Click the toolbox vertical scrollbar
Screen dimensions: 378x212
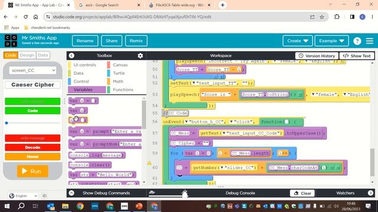click(144, 114)
